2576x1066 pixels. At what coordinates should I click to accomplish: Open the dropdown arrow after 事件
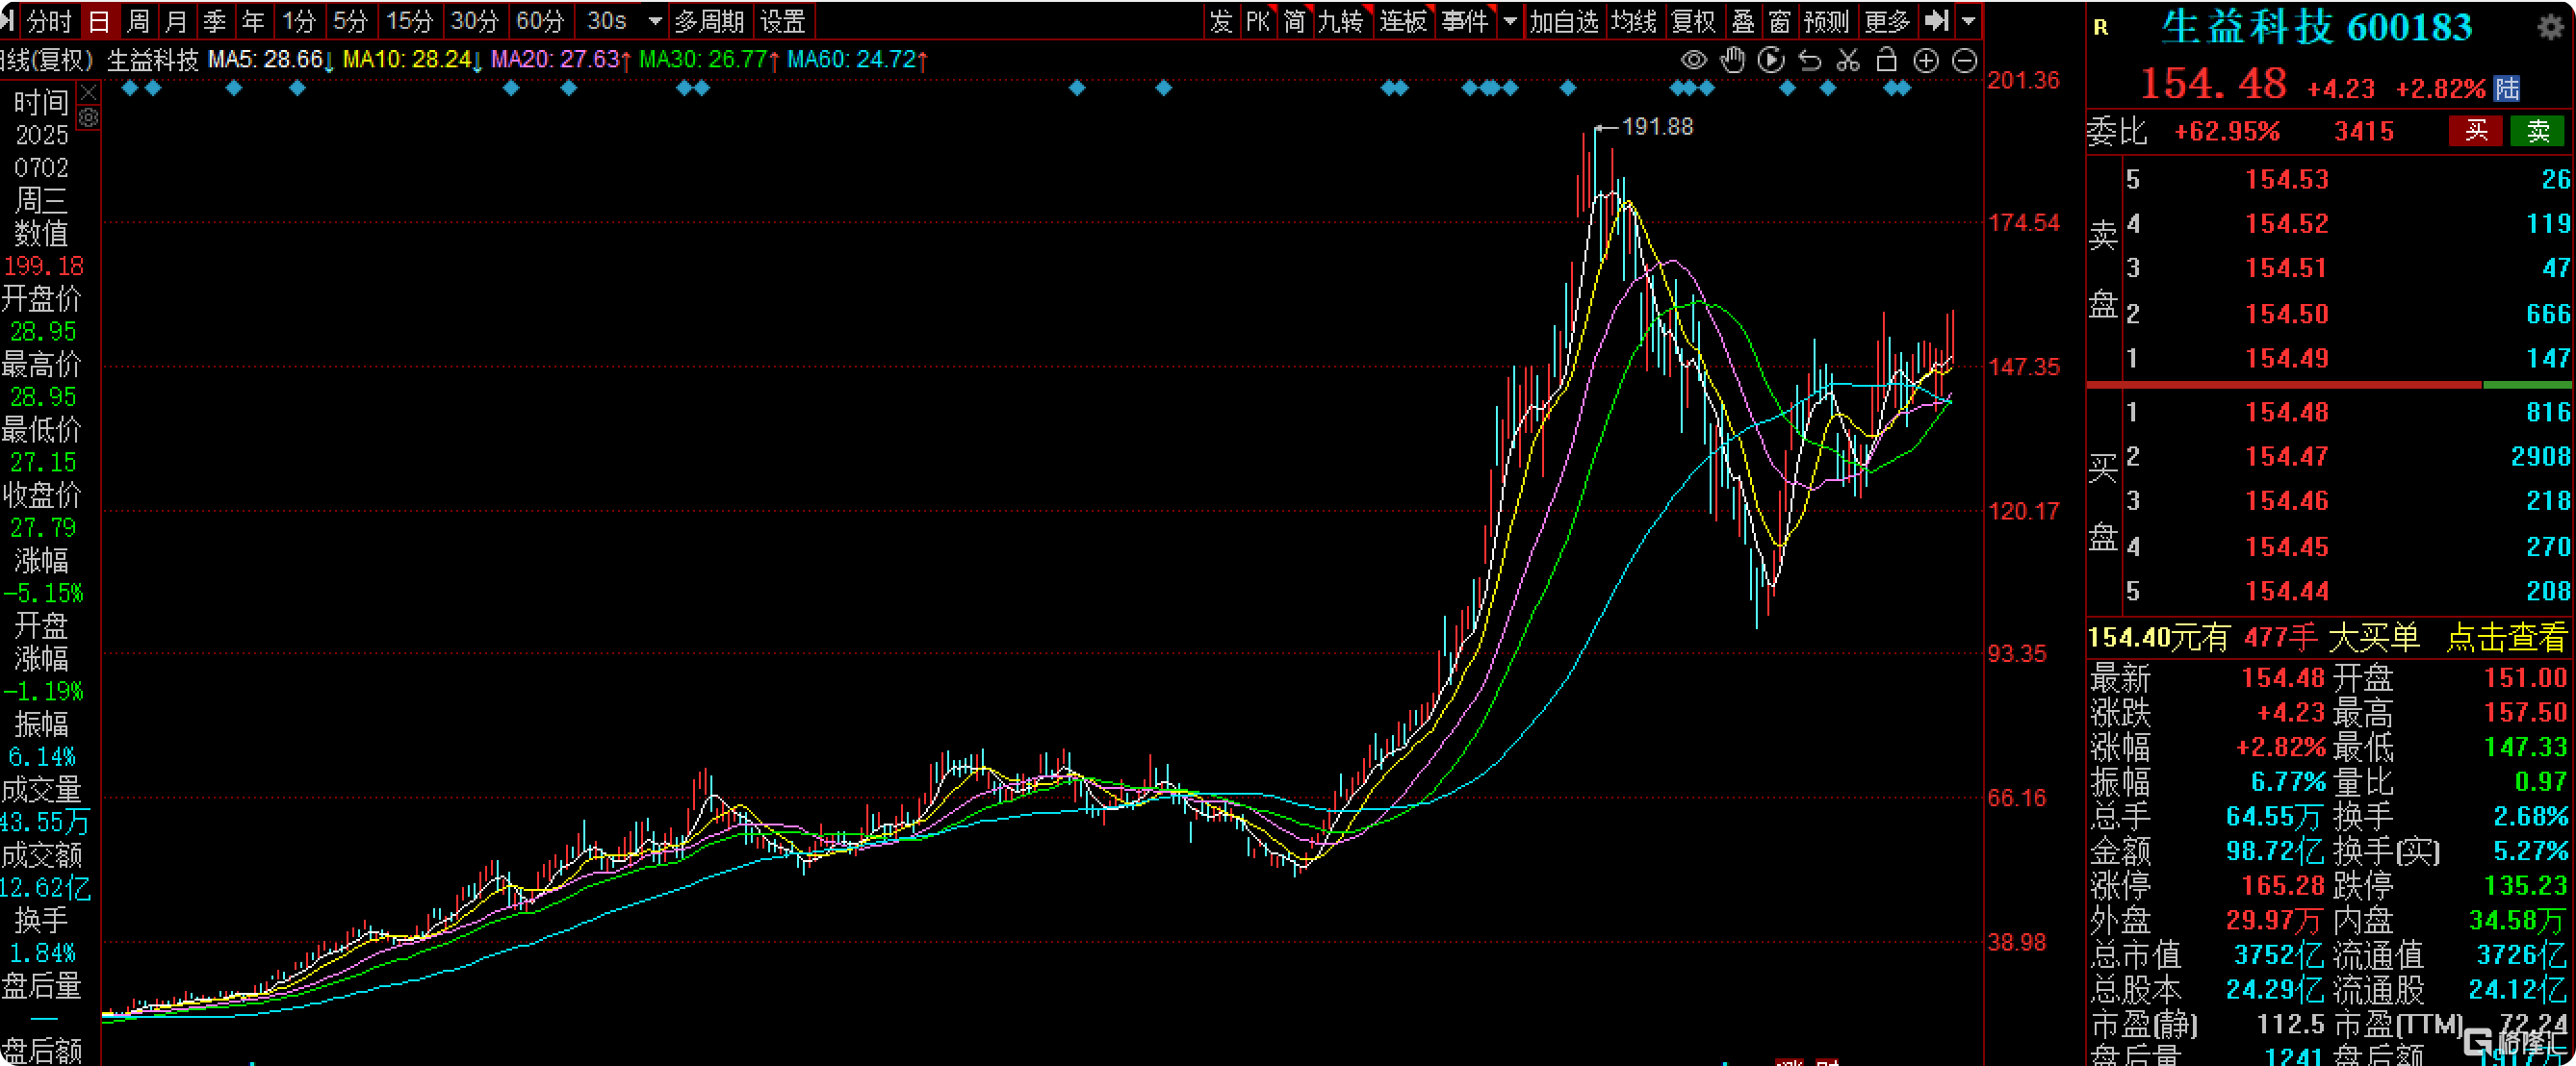tap(1510, 21)
